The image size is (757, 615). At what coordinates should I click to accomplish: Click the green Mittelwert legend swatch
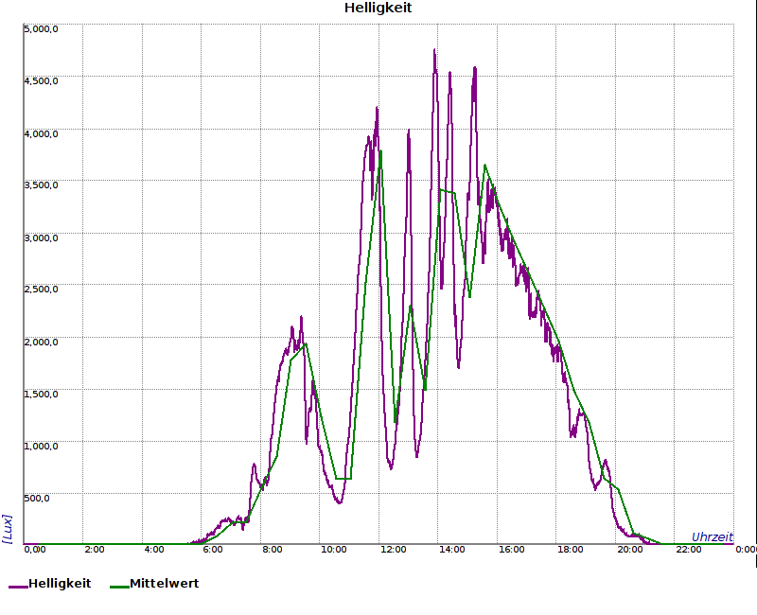[x=119, y=587]
